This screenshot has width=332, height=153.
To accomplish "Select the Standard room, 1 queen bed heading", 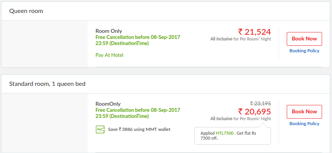I will pyautogui.click(x=47, y=84).
